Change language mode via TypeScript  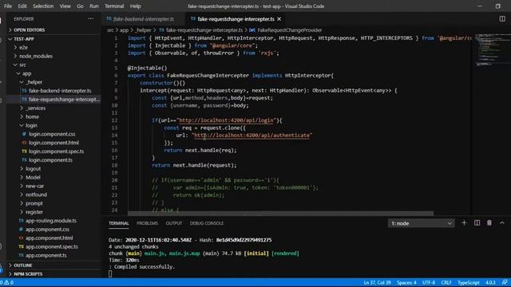(x=469, y=282)
